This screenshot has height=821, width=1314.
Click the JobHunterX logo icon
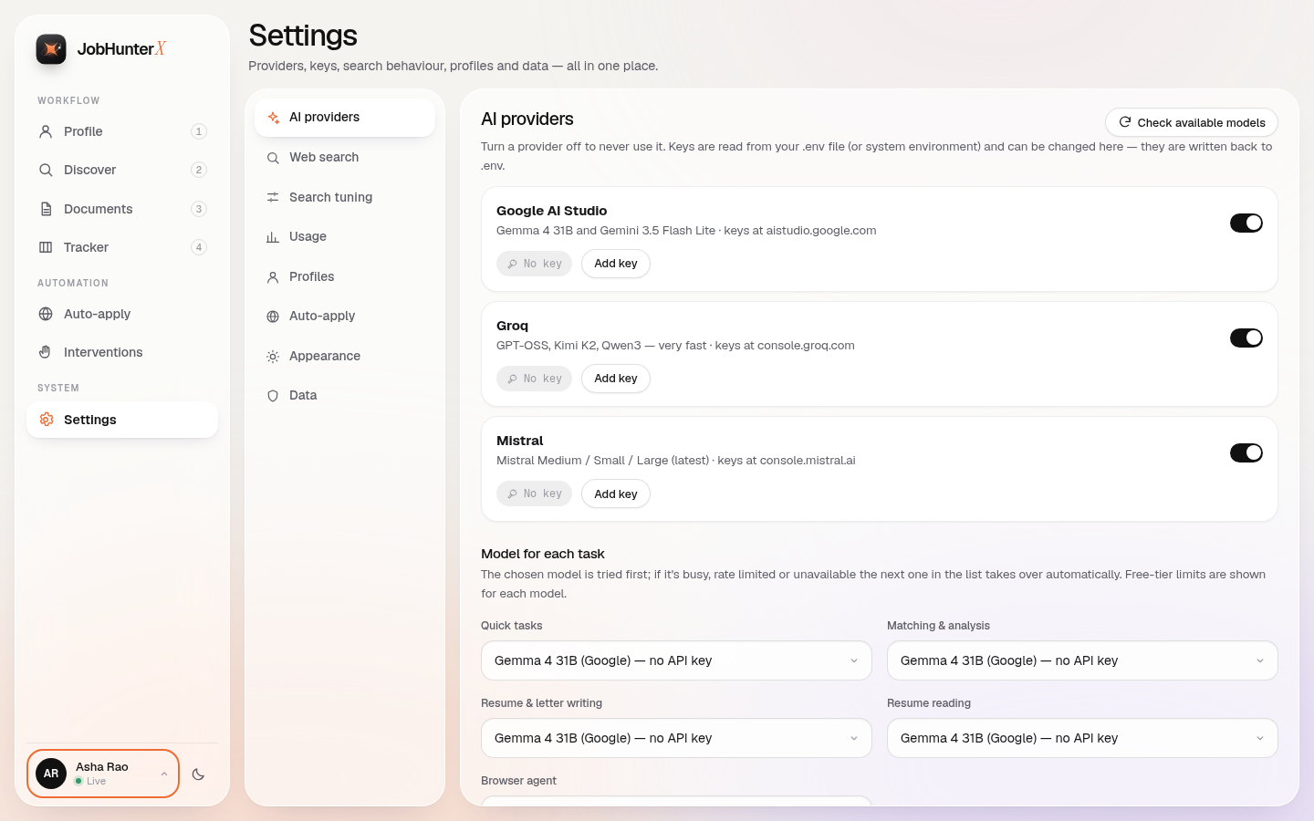click(51, 49)
